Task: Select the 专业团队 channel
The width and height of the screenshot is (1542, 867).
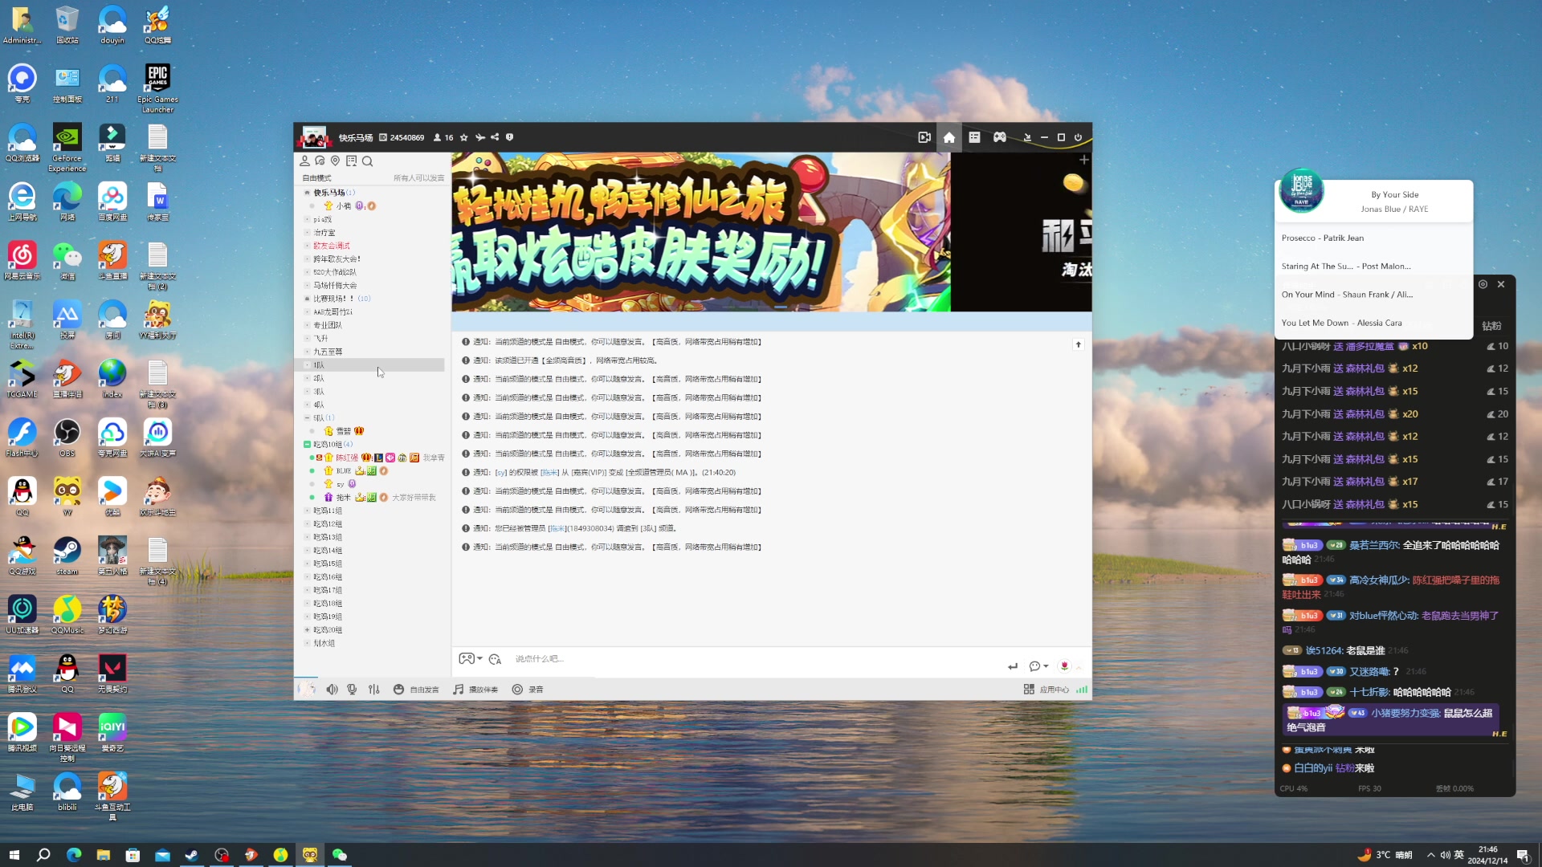Action: (x=328, y=325)
